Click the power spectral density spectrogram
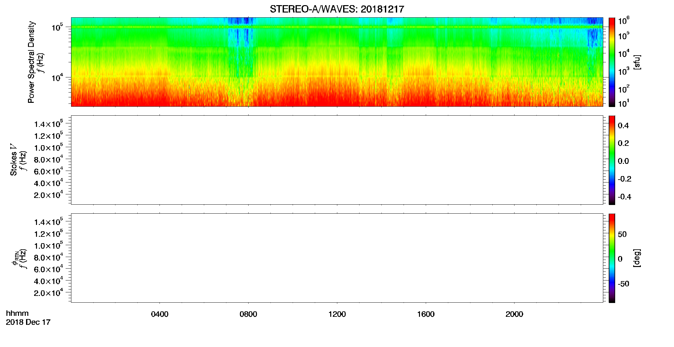Screen dimensions: 674x347 pyautogui.click(x=337, y=62)
